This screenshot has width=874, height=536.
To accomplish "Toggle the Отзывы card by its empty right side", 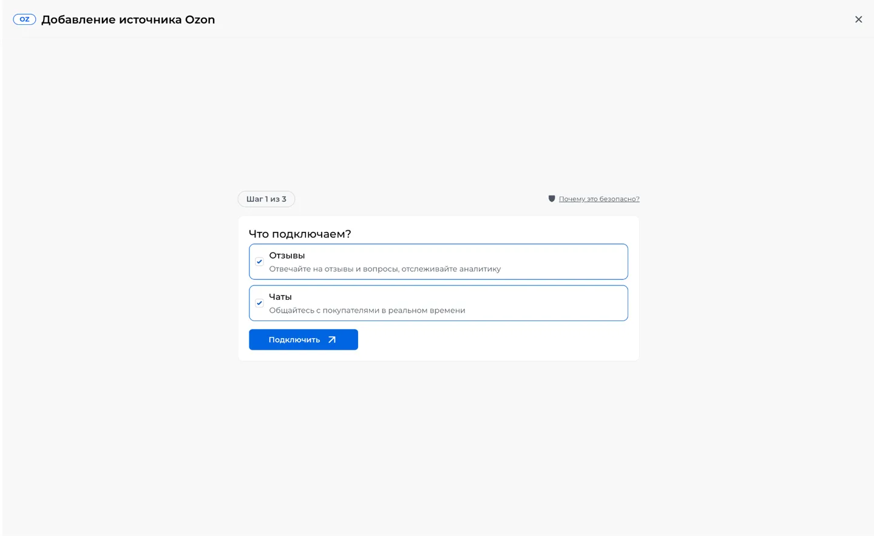I will click(564, 262).
